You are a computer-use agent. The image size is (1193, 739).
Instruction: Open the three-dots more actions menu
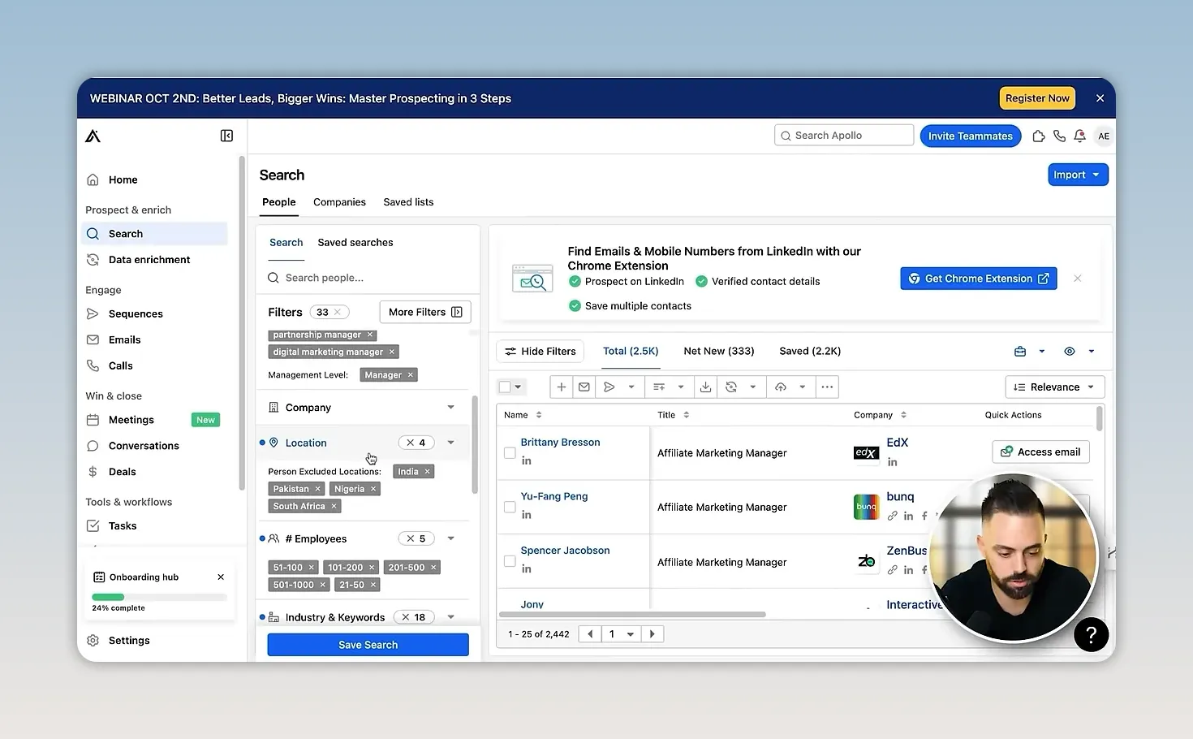click(827, 387)
